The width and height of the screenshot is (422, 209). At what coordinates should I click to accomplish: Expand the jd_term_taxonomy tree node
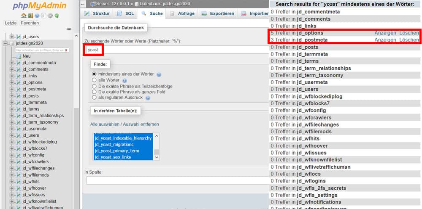[x=11, y=122]
